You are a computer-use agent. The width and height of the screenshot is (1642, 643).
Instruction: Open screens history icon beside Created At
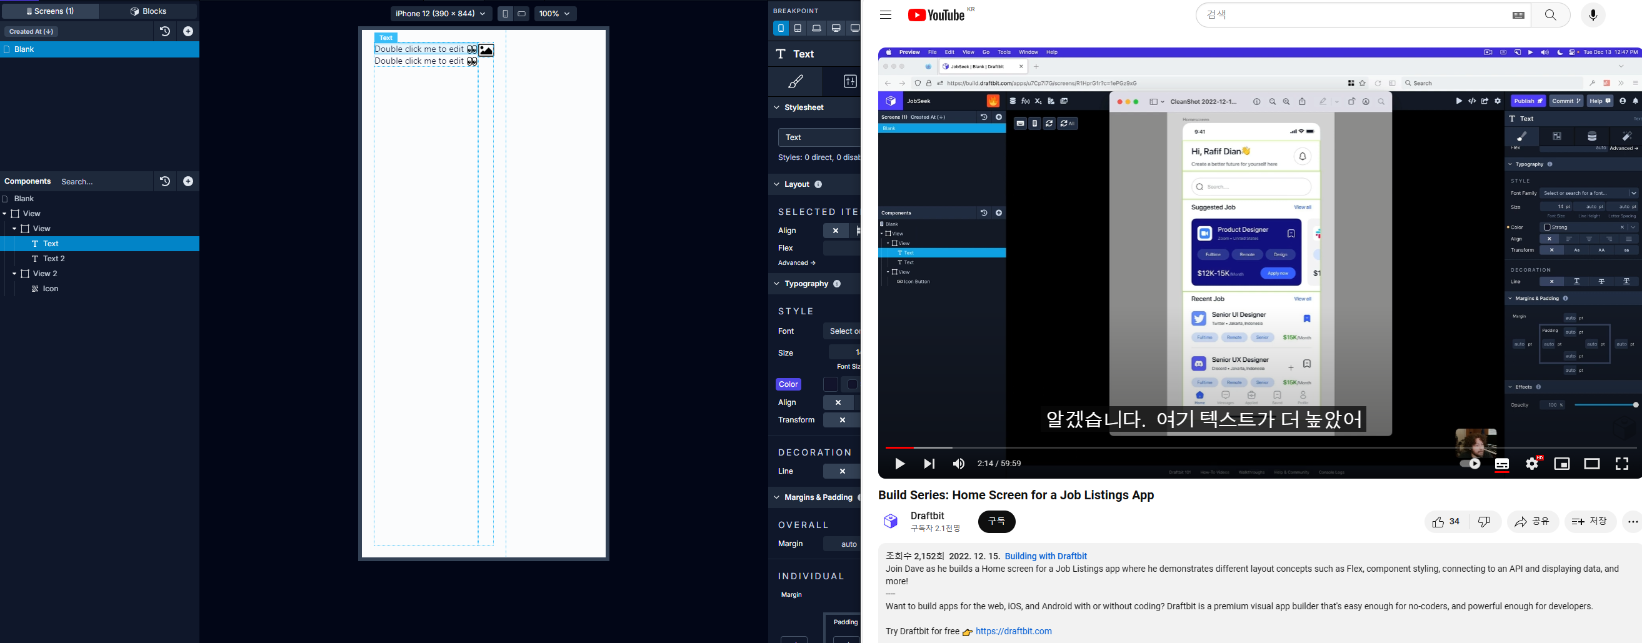(x=164, y=31)
